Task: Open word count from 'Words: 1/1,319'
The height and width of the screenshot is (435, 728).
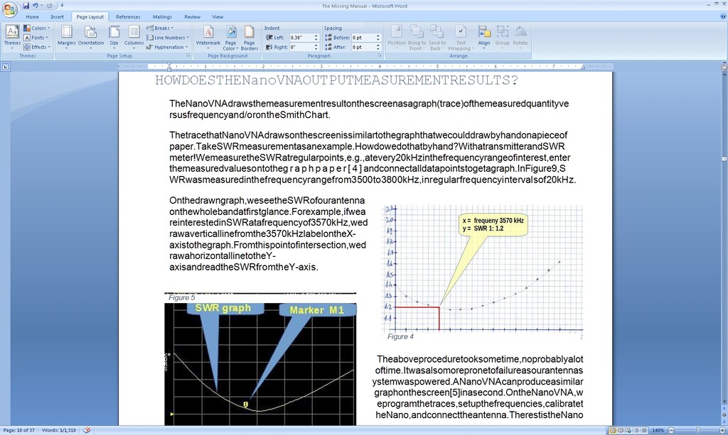Action: click(x=58, y=430)
